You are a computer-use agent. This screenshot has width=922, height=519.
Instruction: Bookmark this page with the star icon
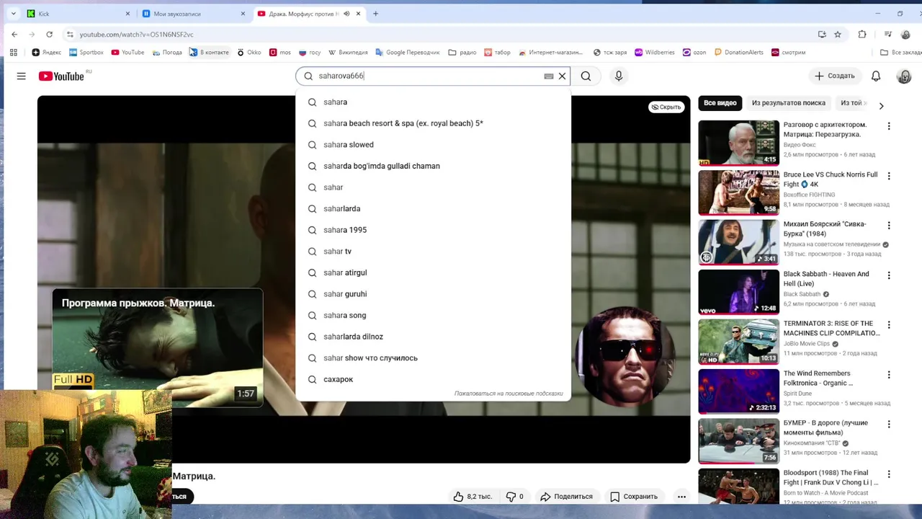(838, 34)
